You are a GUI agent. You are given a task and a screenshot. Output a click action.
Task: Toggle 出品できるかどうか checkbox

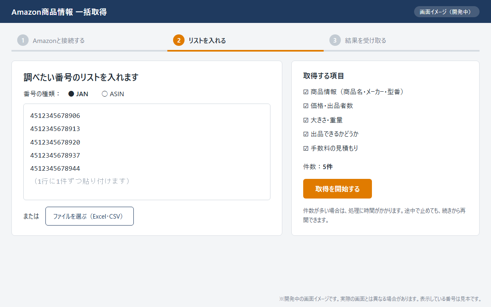(x=306, y=134)
